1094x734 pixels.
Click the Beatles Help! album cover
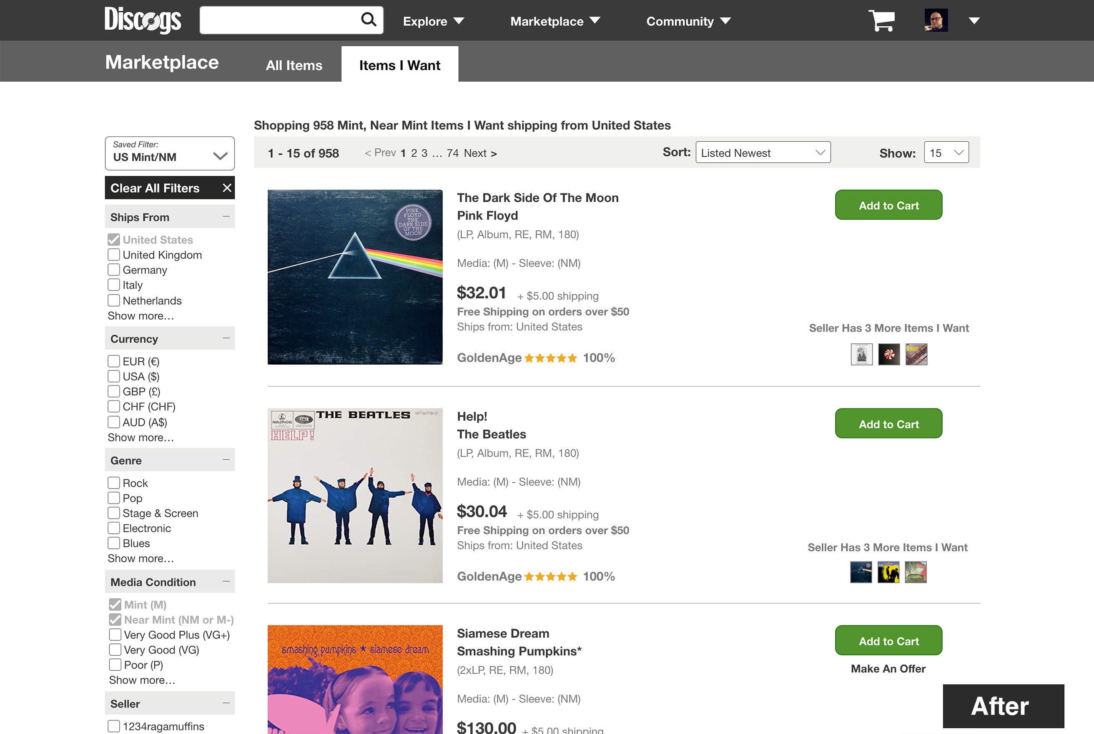click(x=355, y=495)
